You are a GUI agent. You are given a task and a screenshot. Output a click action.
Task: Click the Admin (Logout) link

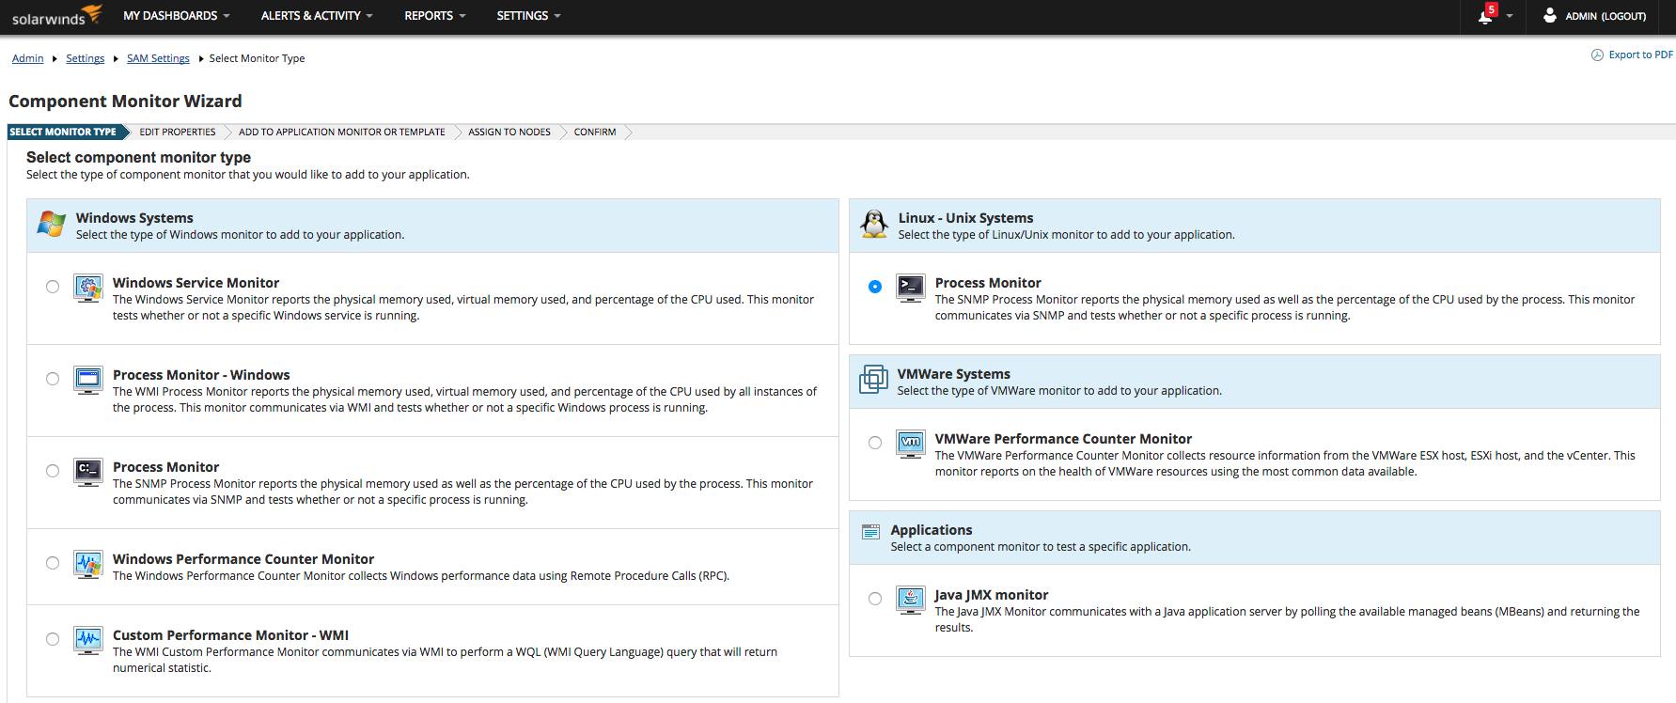[1605, 16]
